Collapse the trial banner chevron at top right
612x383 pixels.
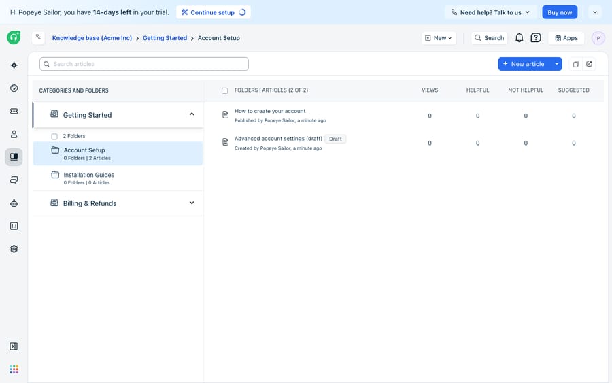[595, 12]
